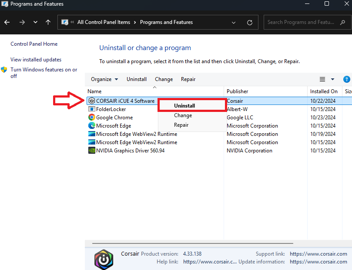This screenshot has width=352, height=270.
Task: Click the search magnifier icon
Action: click(x=342, y=22)
